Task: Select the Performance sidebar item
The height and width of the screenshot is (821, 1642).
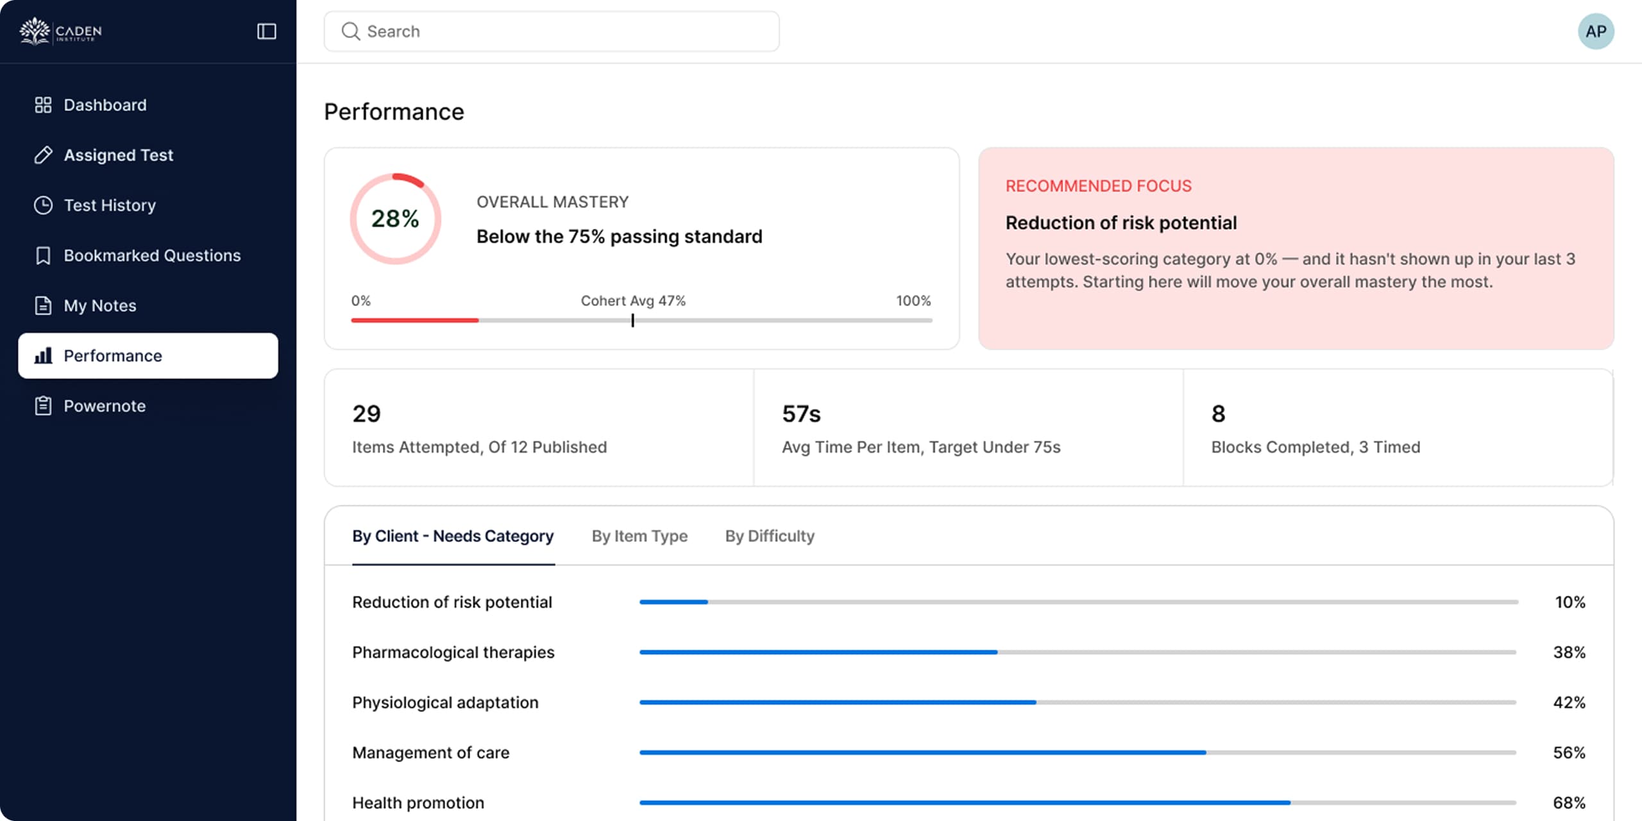Action: (x=148, y=355)
